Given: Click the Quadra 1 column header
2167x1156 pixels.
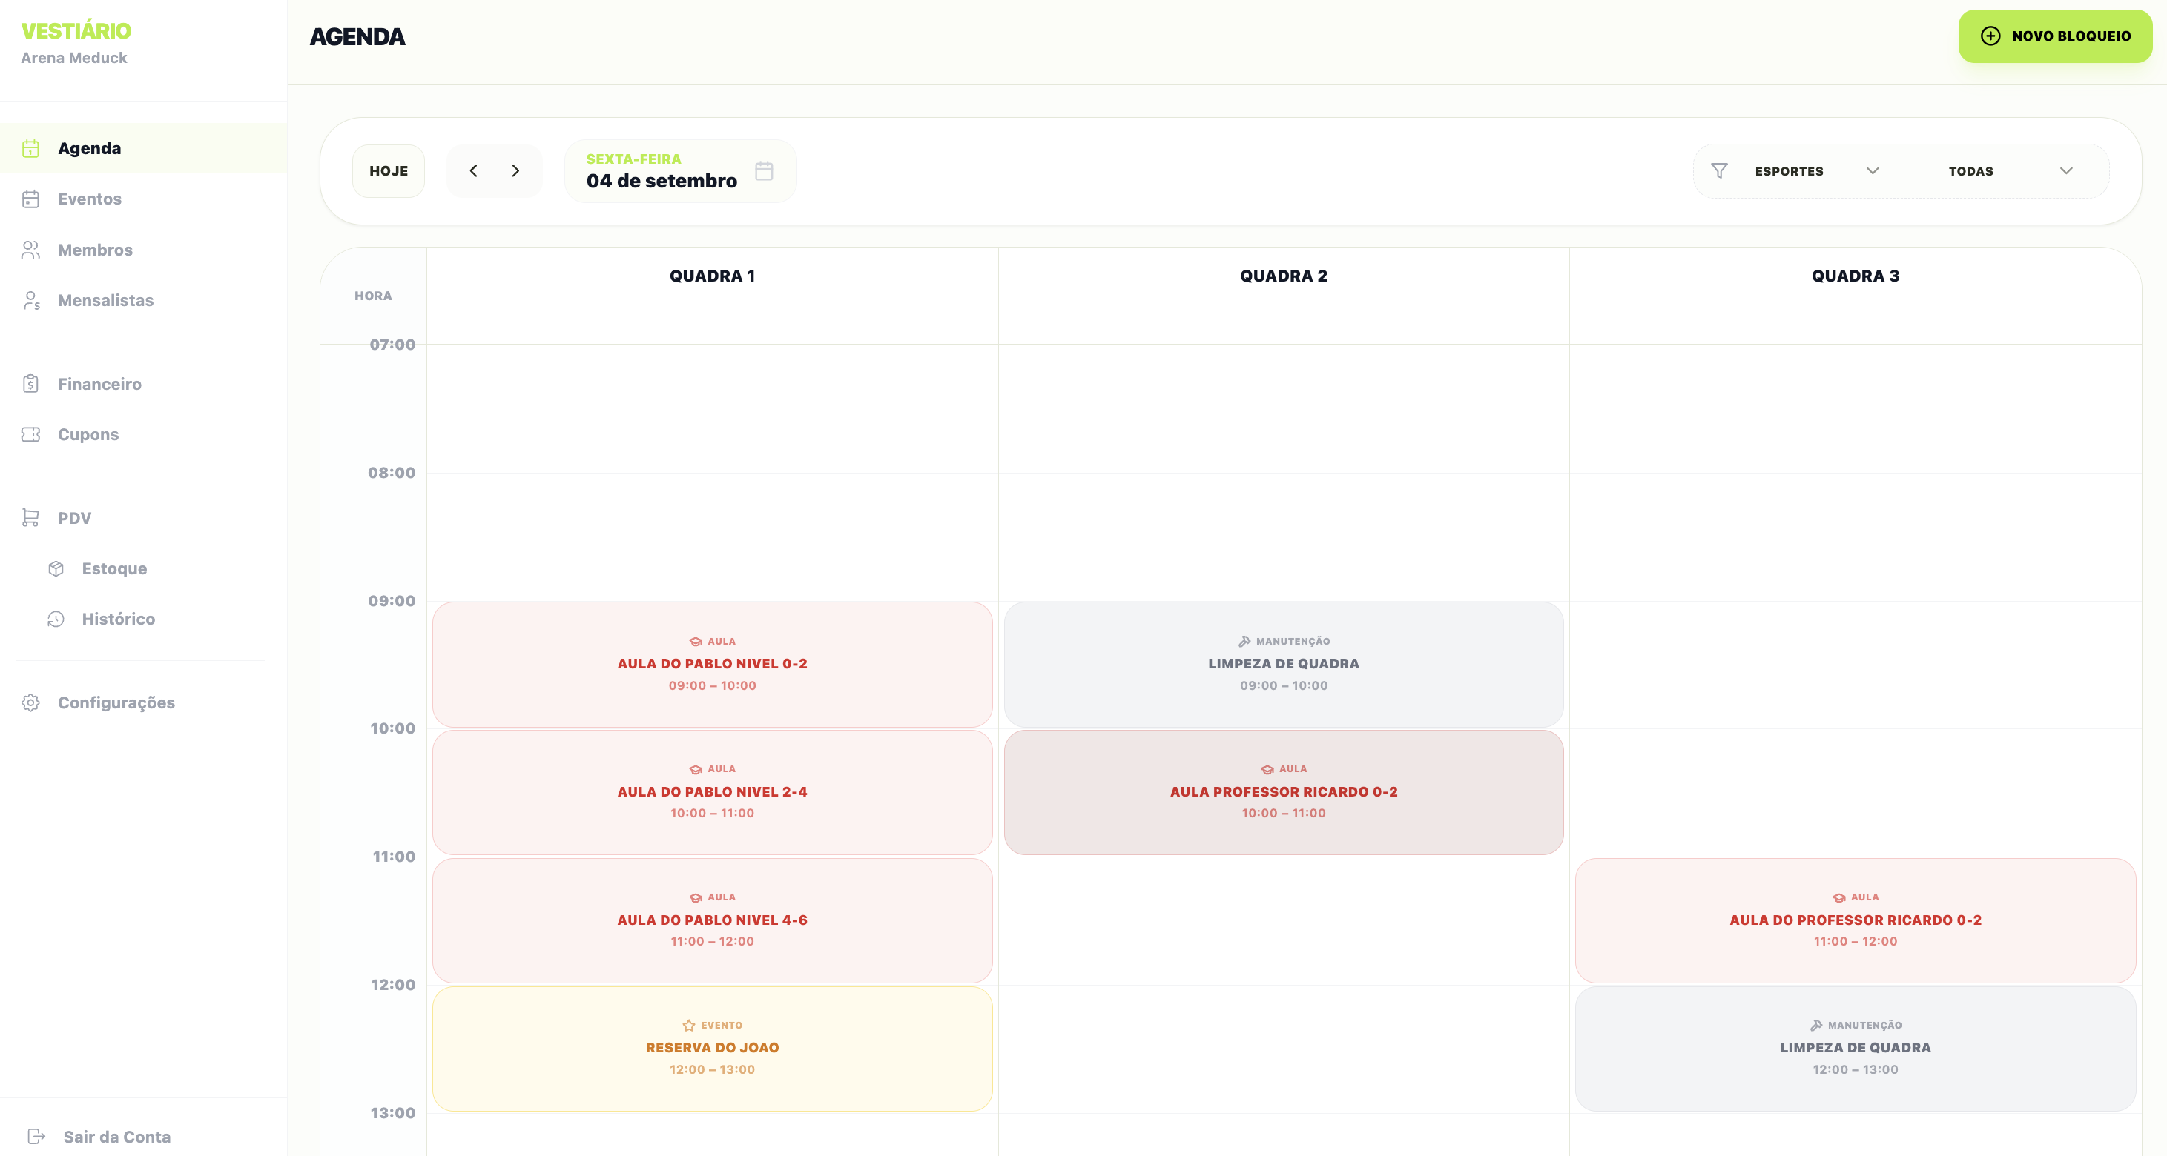Looking at the screenshot, I should pyautogui.click(x=713, y=276).
